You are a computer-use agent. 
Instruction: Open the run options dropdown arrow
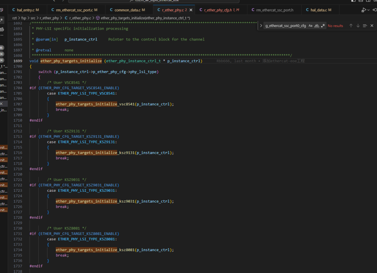tap(369, 10)
